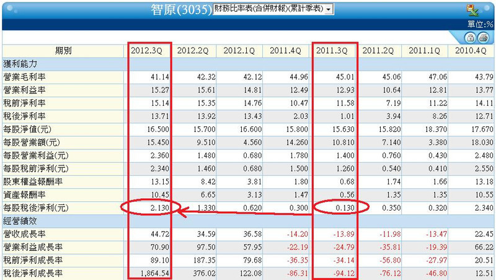Select the 2011.4Q column header
This screenshot has height=280, width=496.
[285, 51]
